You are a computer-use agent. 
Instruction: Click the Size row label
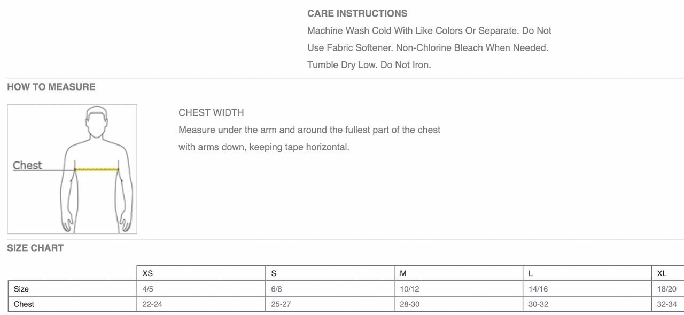tap(72, 289)
